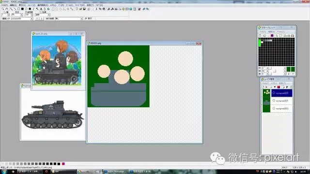Toggle the 表示 checkbox in options bar
Screen dimensions: 310x174
click(86, 18)
